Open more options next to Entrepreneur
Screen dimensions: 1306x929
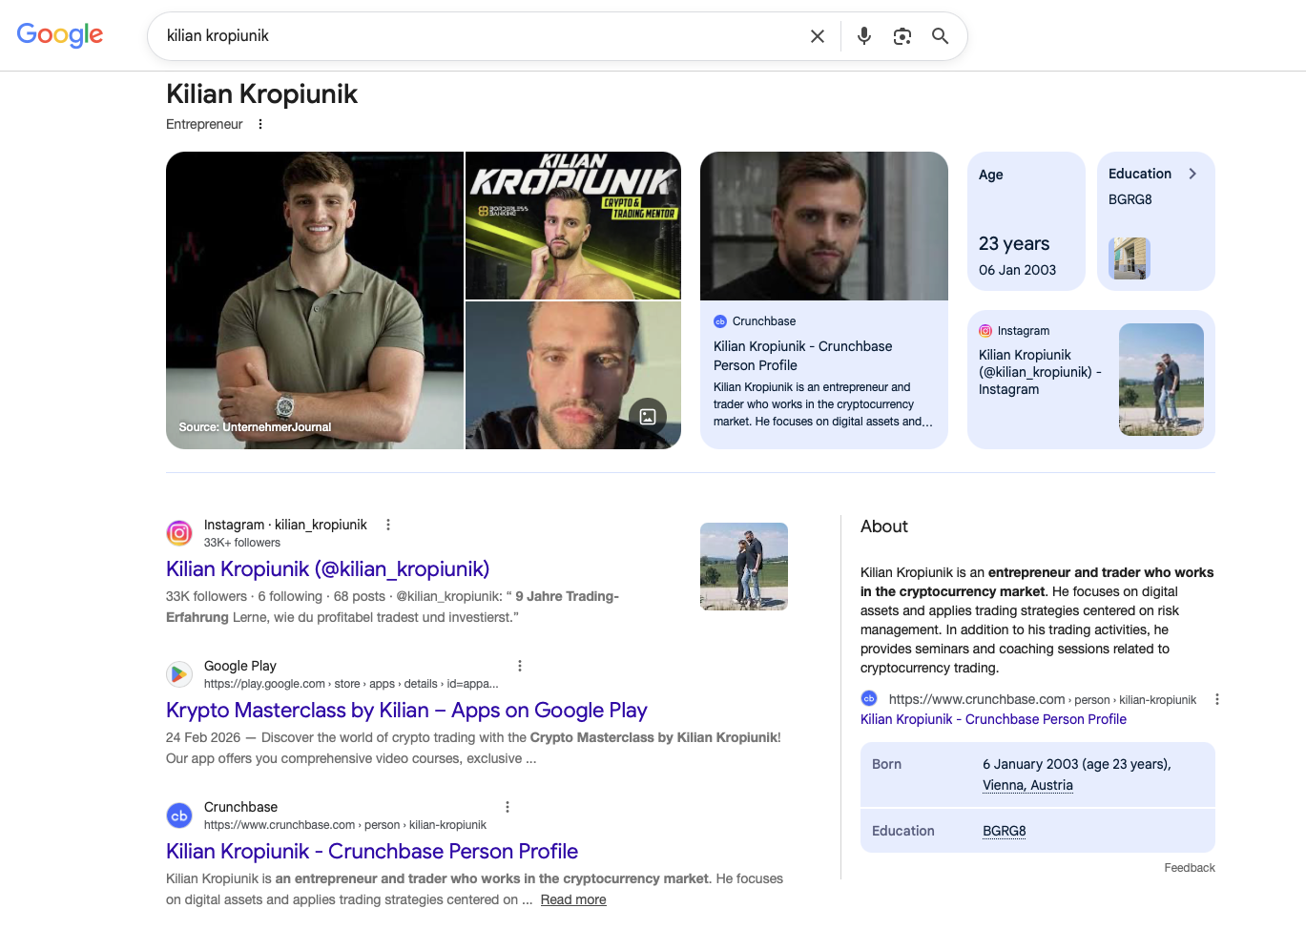260,124
